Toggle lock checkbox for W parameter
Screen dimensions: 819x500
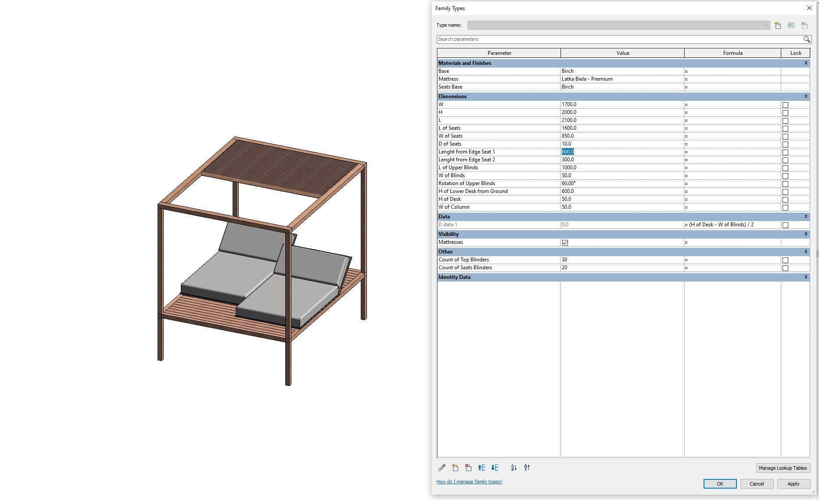point(785,105)
